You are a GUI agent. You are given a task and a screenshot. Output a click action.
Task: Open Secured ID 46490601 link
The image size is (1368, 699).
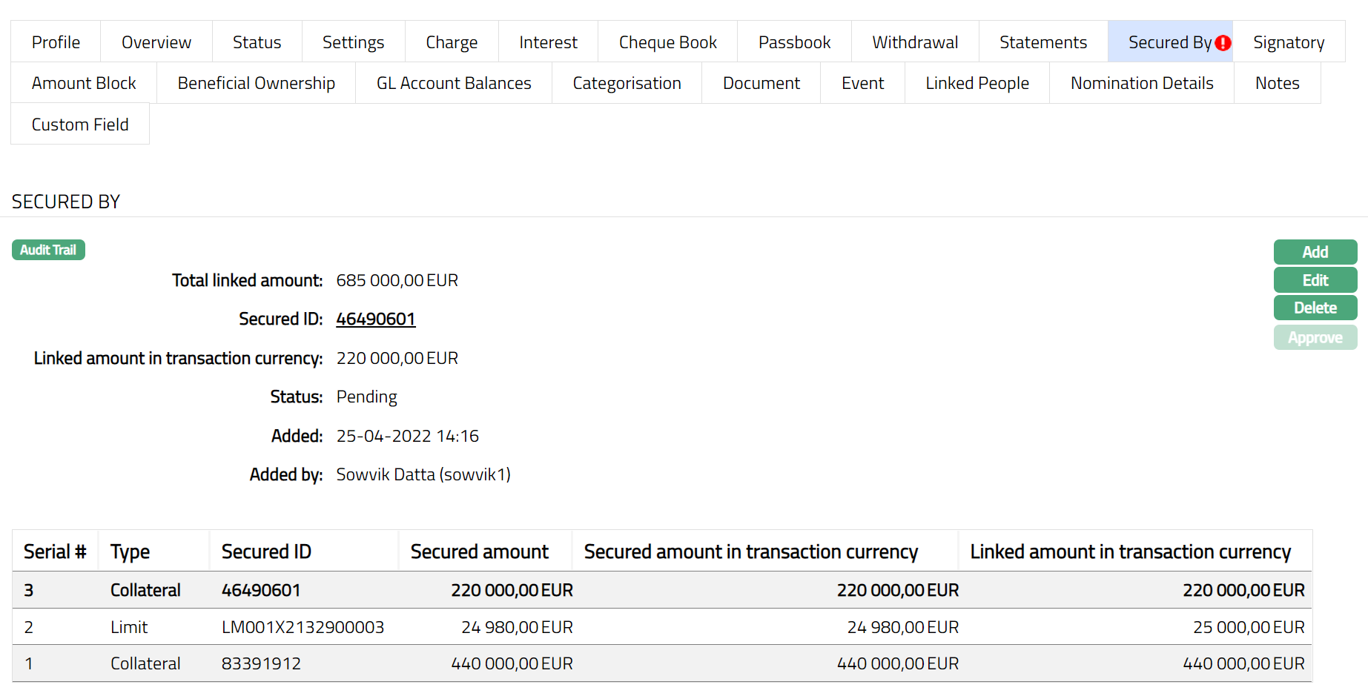(x=375, y=319)
